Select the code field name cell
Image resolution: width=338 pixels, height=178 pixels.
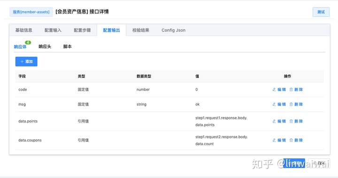[x=23, y=90]
